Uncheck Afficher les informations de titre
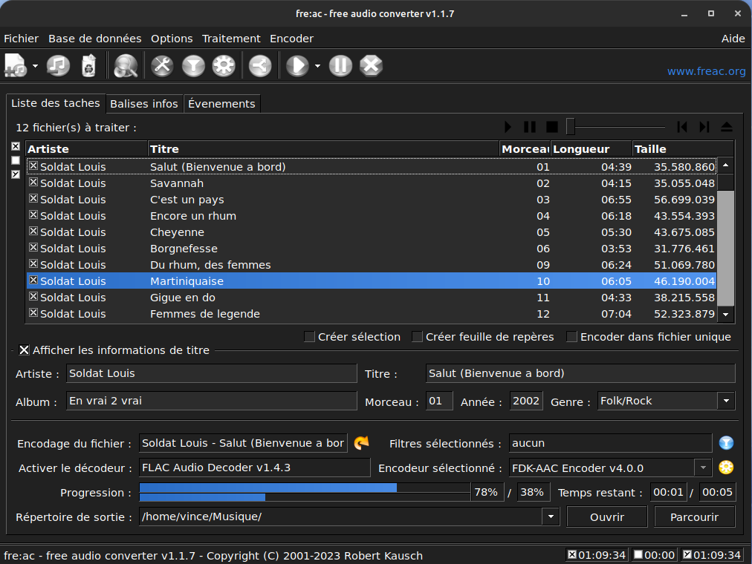752x564 pixels. [x=25, y=350]
